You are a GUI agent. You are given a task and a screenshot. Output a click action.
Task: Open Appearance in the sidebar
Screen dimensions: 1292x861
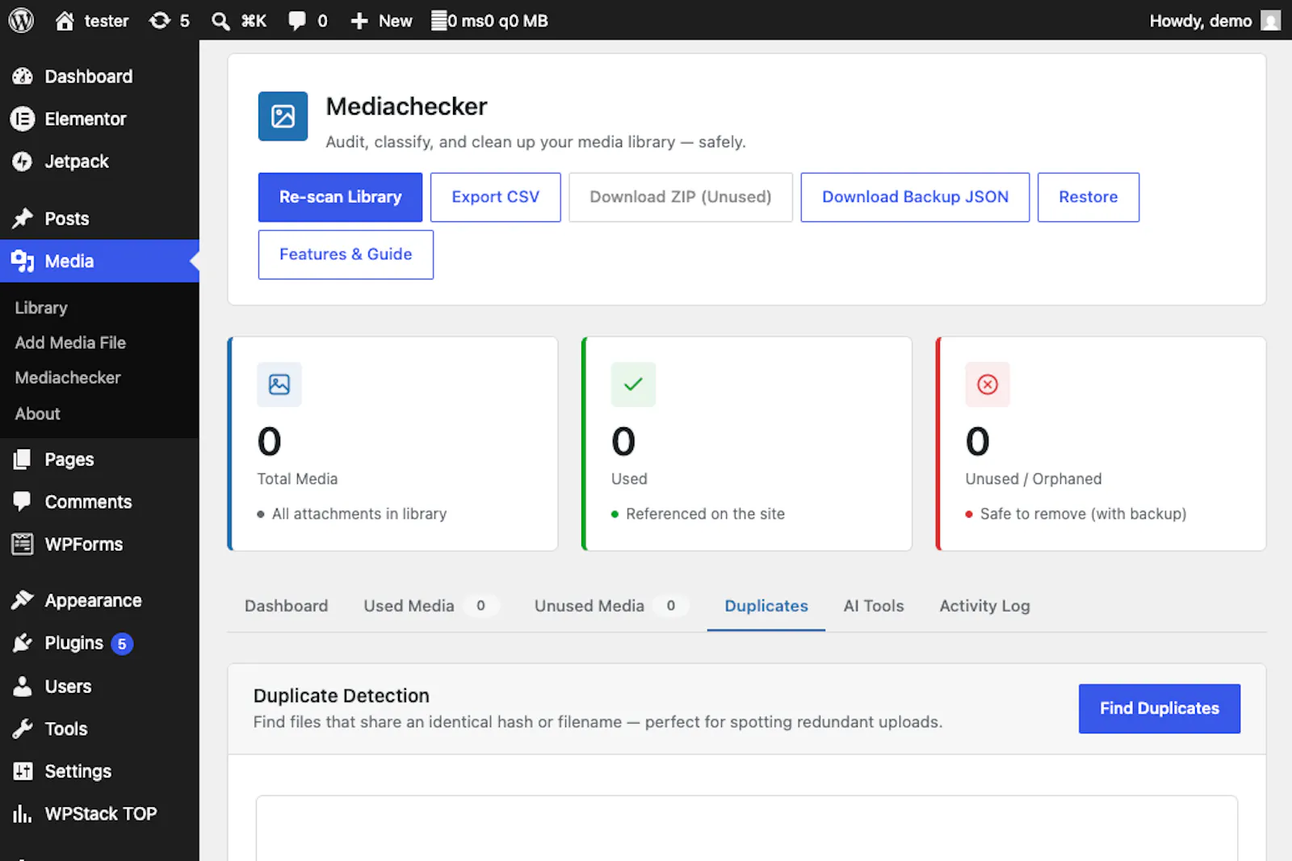[99, 600]
